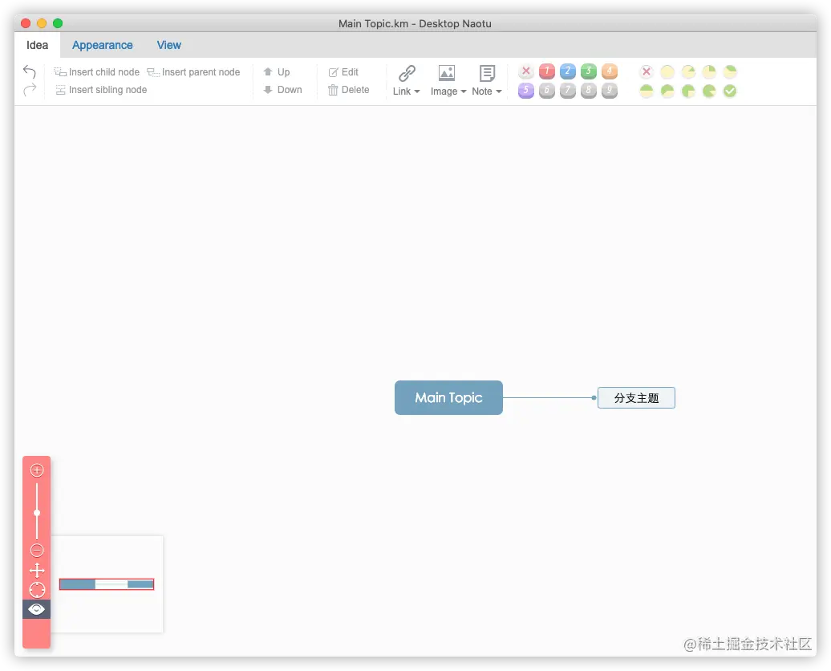
Task: Open the Note dropdown arrow
Action: [x=499, y=91]
